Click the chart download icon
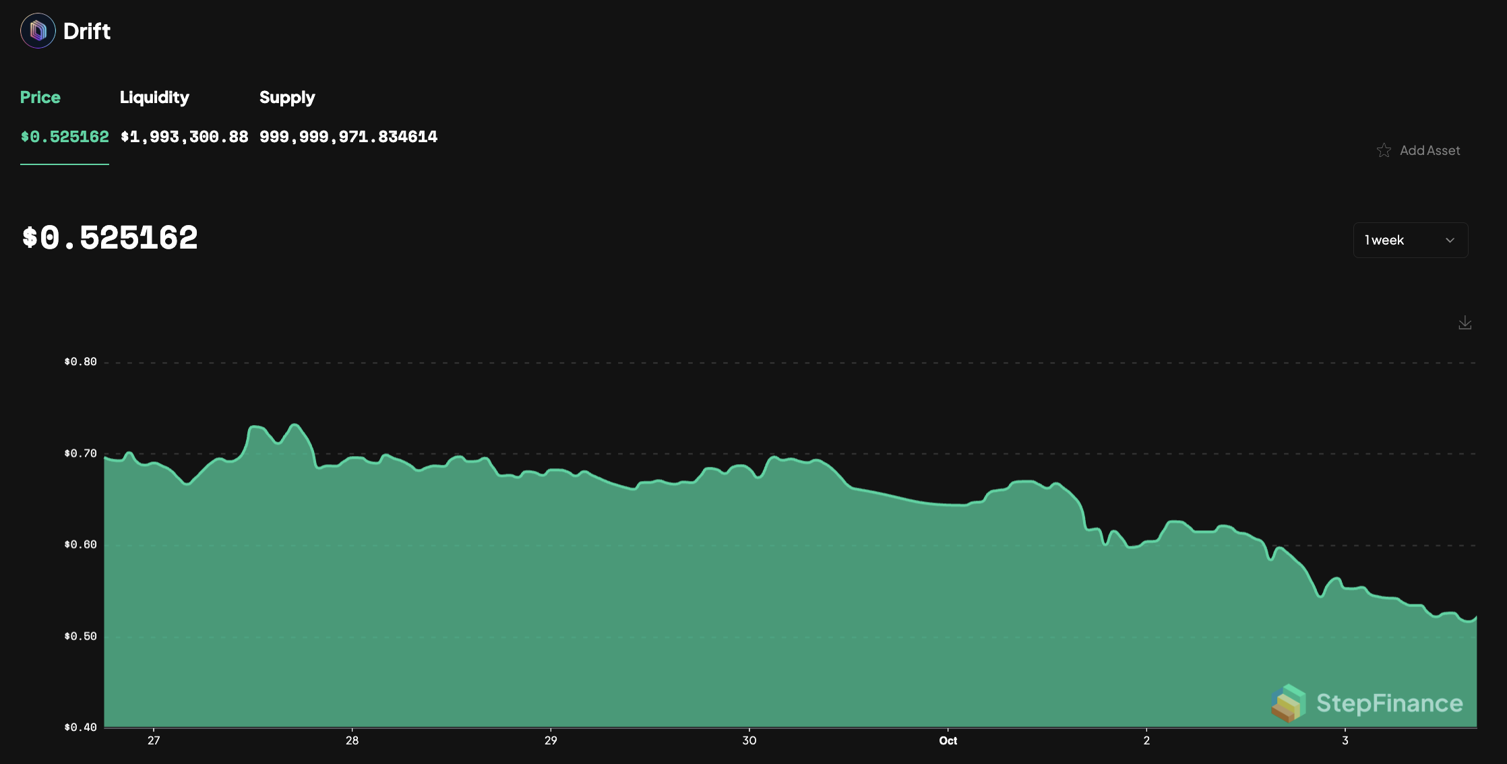Screen dimensions: 1507x764 tap(1465, 323)
